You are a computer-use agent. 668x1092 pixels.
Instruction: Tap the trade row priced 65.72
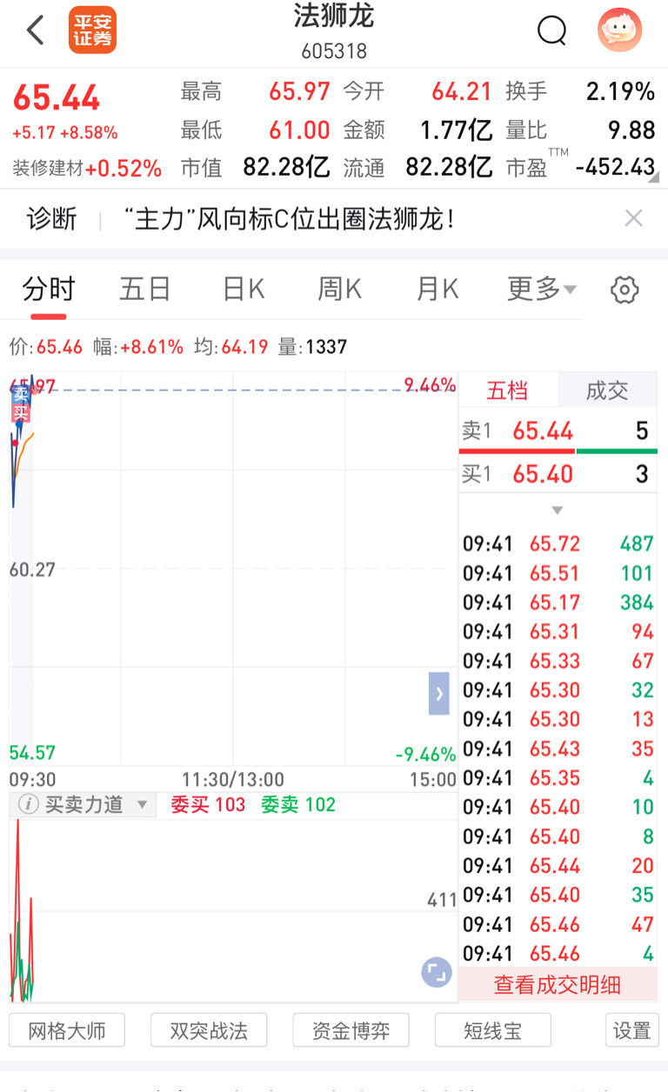coord(558,544)
